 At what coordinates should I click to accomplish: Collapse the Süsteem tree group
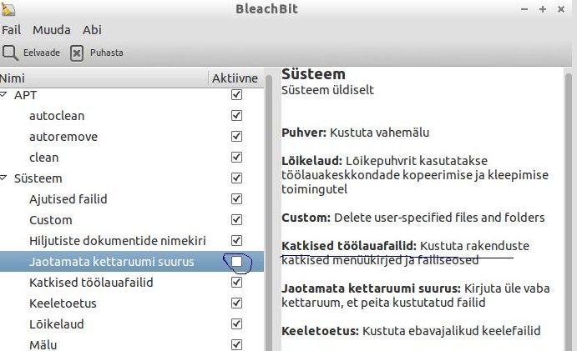tap(4, 178)
